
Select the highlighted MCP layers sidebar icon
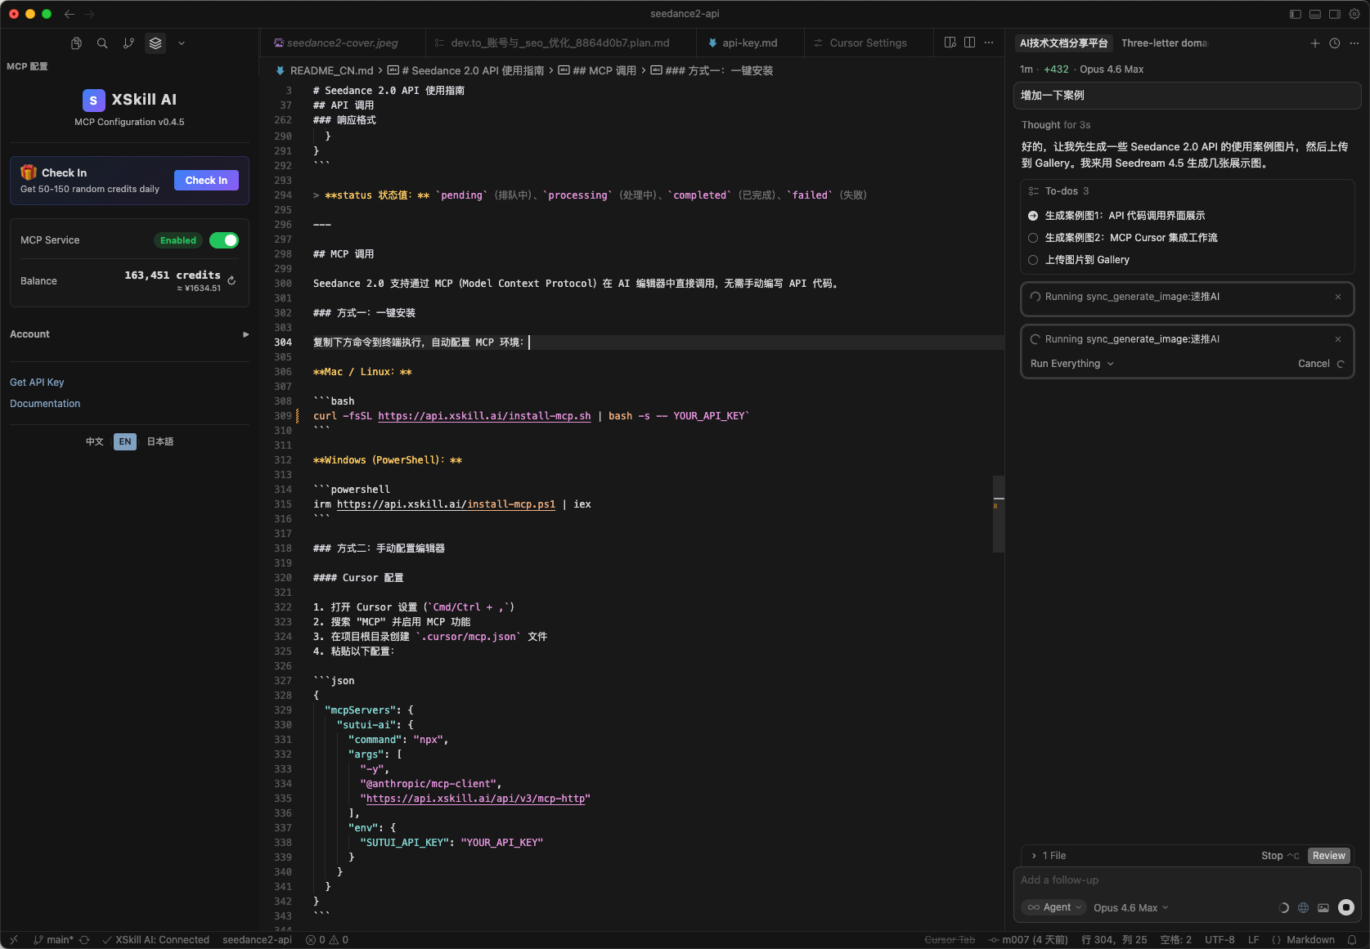[x=155, y=43]
